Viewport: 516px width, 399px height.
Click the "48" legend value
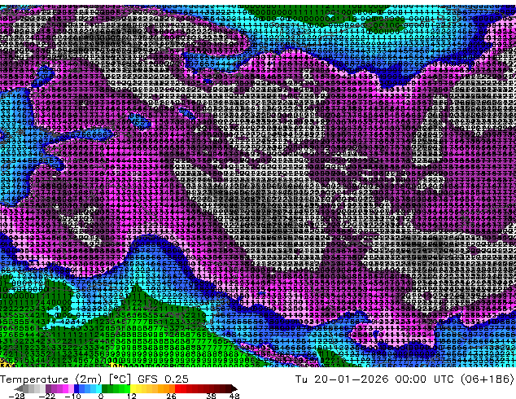click(234, 396)
